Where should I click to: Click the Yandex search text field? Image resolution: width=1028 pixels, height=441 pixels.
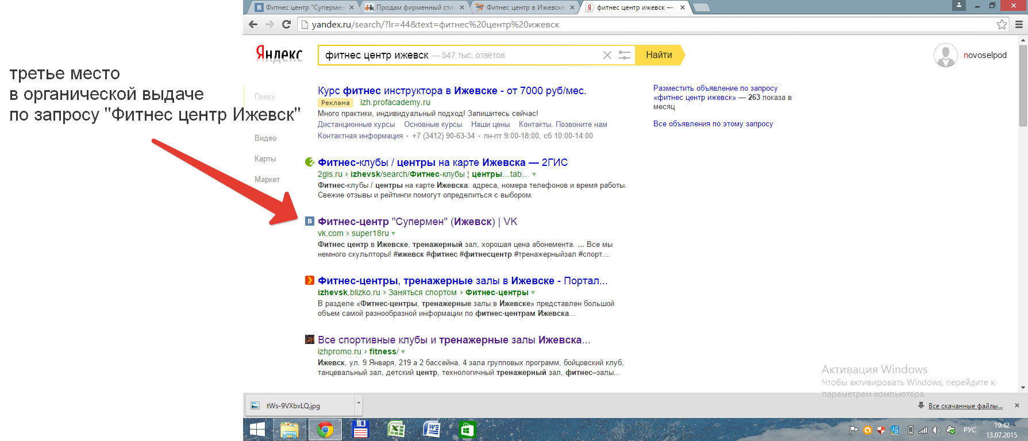tap(460, 55)
